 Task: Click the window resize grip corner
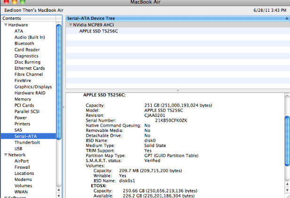tap(287, 196)
